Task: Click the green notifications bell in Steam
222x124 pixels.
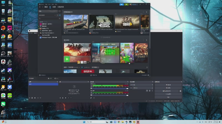Action: 127,4
